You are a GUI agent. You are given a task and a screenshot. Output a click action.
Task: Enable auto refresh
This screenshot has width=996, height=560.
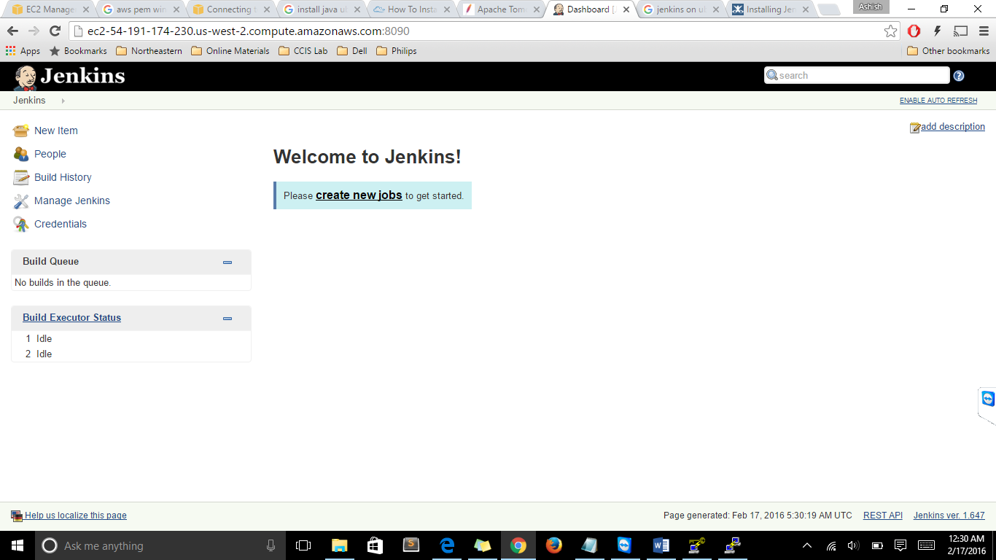938,101
